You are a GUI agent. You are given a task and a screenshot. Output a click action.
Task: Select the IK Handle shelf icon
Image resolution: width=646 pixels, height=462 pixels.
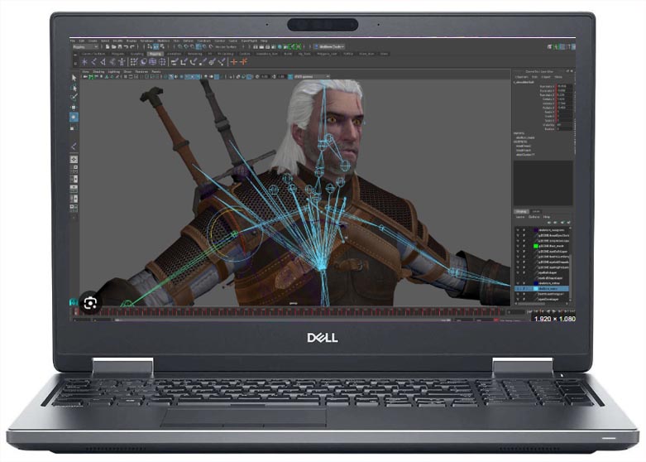(x=103, y=62)
